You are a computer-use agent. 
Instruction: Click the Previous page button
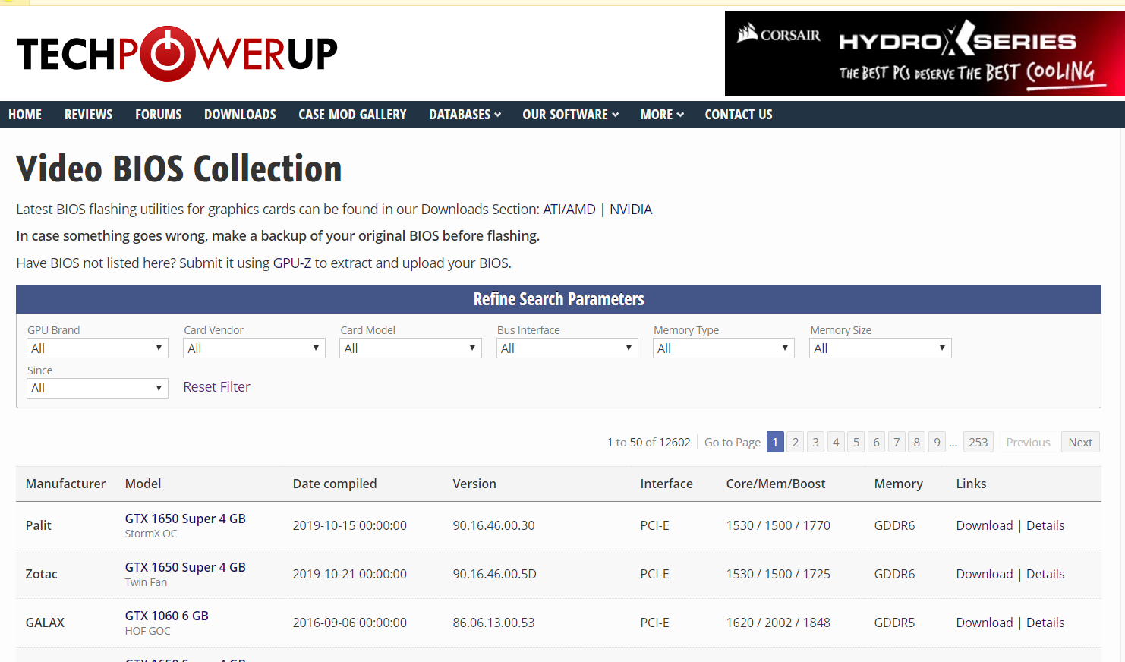pyautogui.click(x=1028, y=442)
